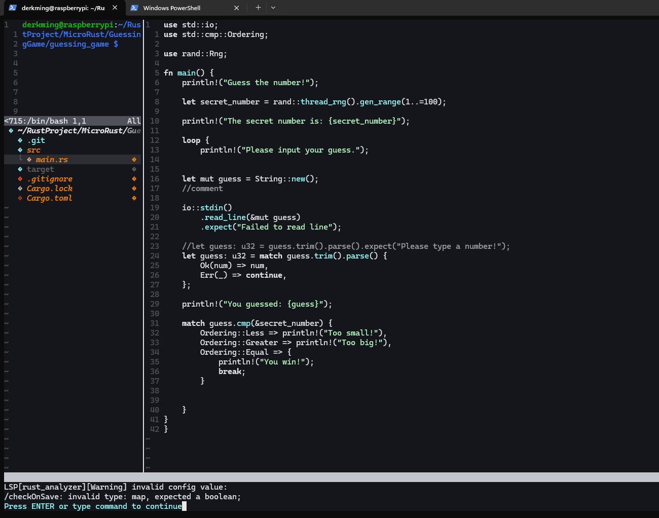659x518 pixels.
Task: Open a new terminal tab
Action: (258, 8)
